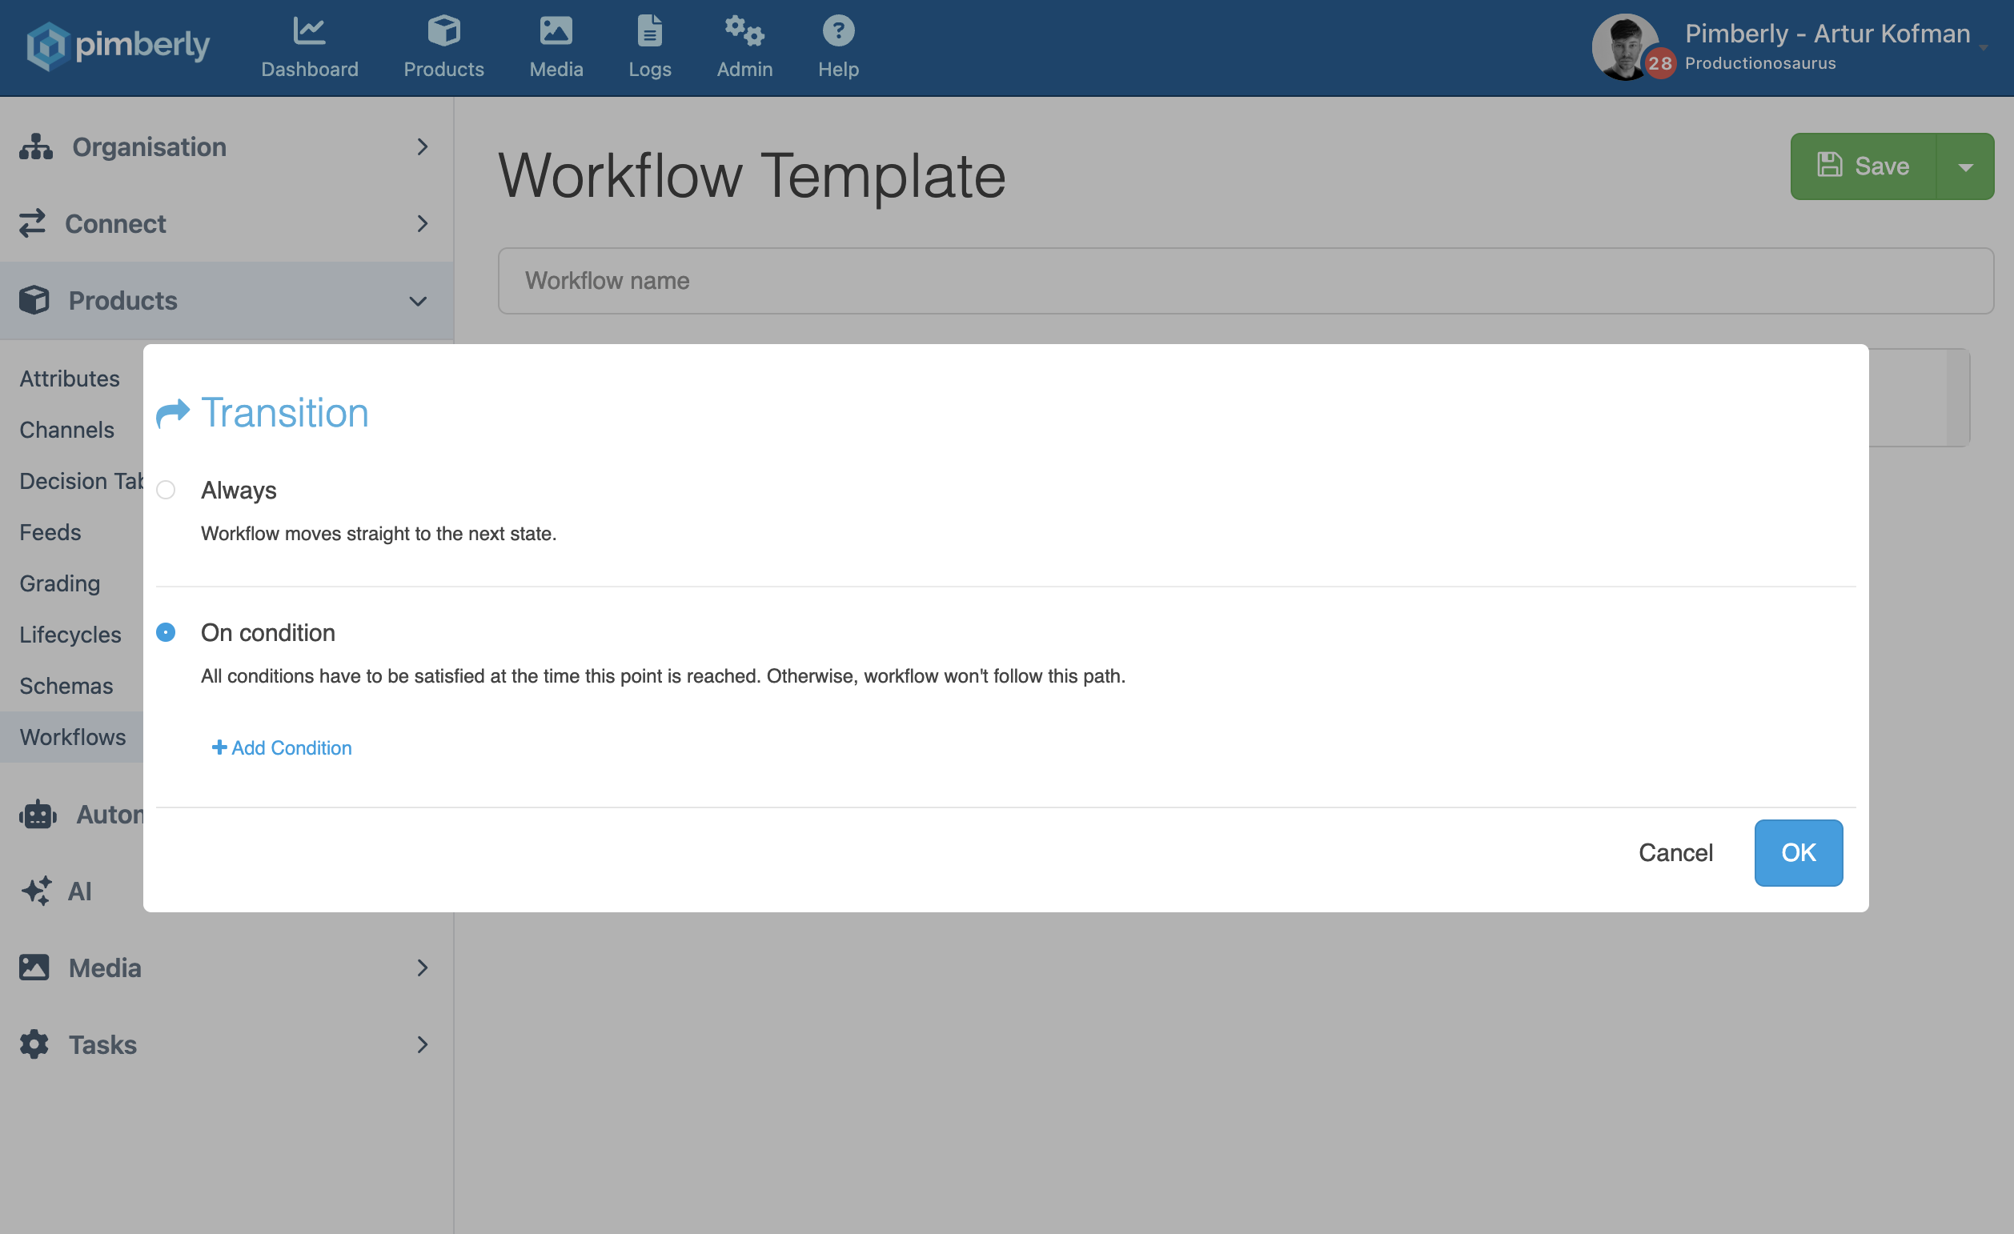Click the Add Condition link
Viewport: 2014px width, 1234px height.
(x=282, y=747)
